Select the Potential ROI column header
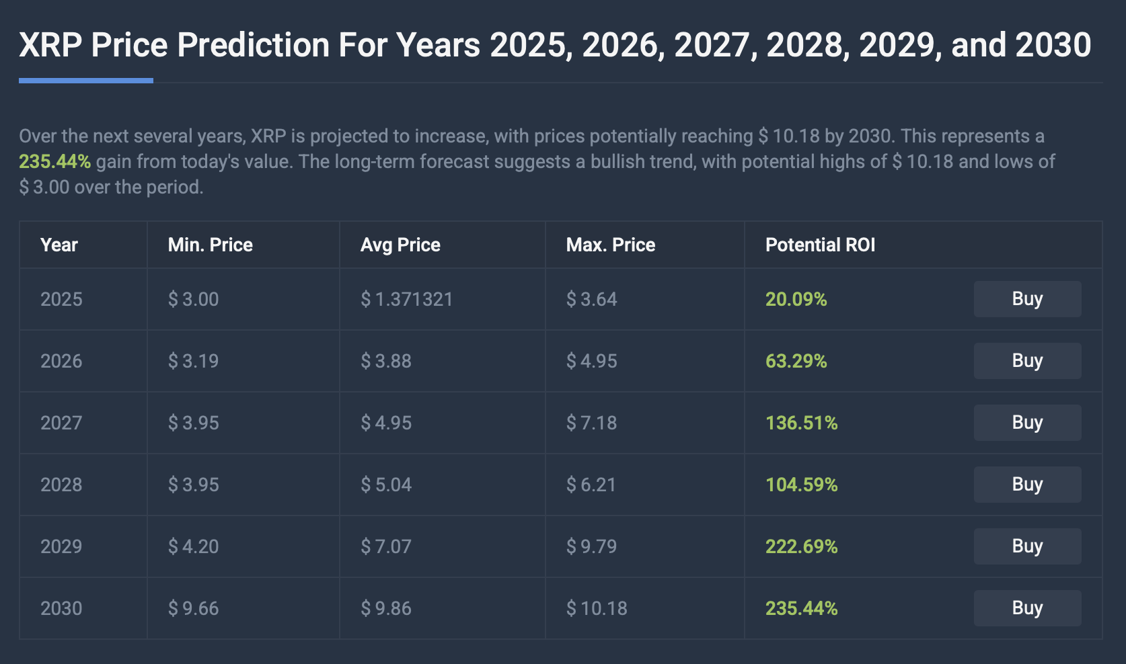Image resolution: width=1126 pixels, height=664 pixels. (819, 245)
